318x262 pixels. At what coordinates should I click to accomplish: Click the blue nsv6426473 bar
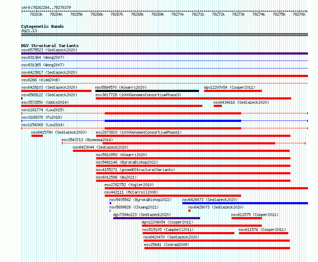(245, 203)
